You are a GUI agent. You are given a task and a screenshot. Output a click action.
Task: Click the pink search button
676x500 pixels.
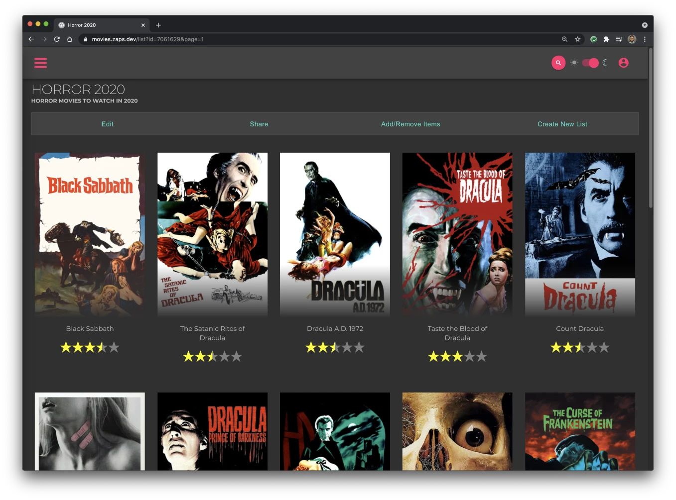pyautogui.click(x=558, y=63)
